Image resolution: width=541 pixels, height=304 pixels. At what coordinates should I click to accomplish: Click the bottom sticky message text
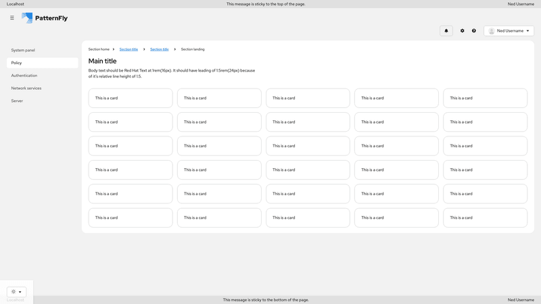tap(266, 300)
